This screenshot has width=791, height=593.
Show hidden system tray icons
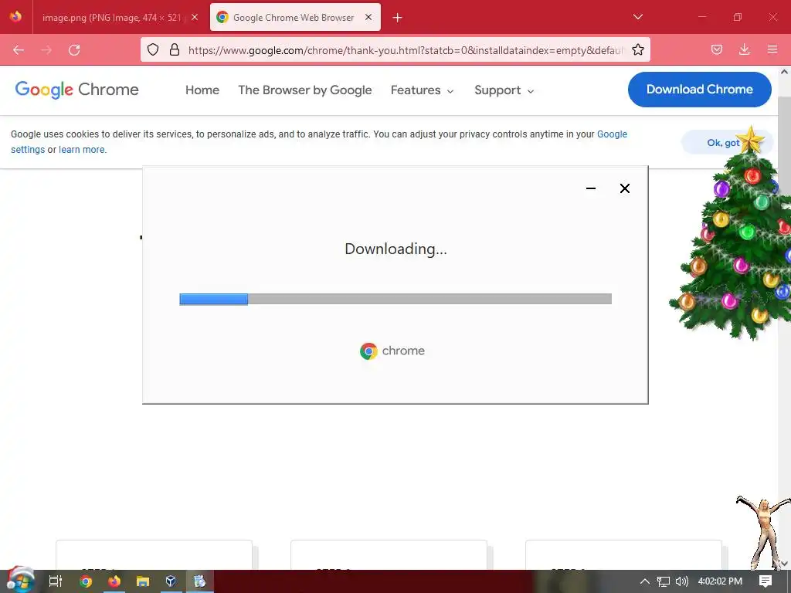tap(644, 581)
